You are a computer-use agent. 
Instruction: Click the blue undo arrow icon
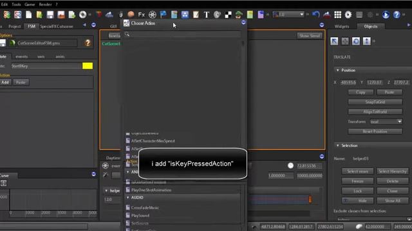[x=316, y=14]
